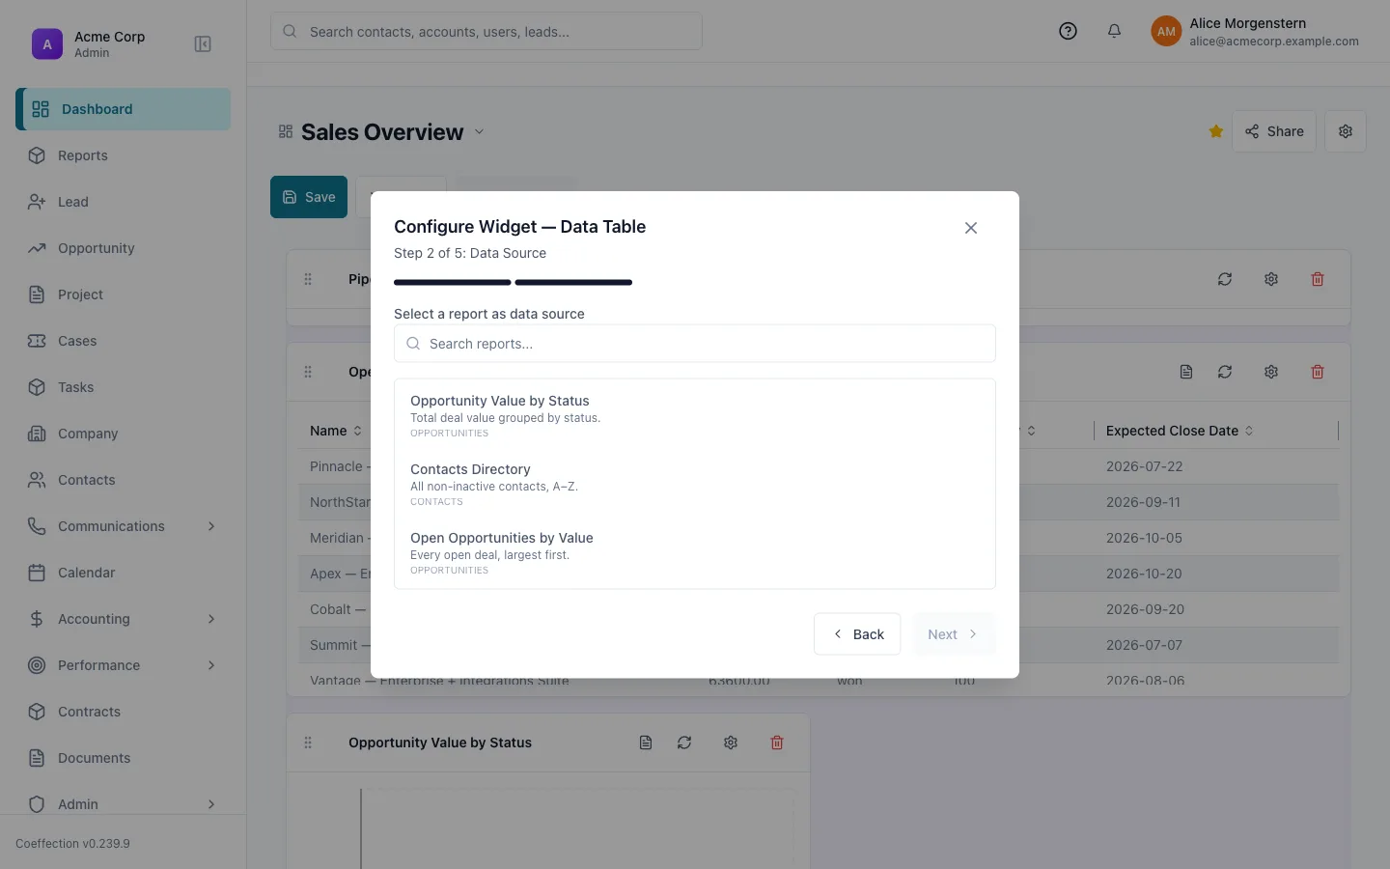The height and width of the screenshot is (869, 1390).
Task: Open report document icon in opportunities table widget
Action: point(1186,372)
